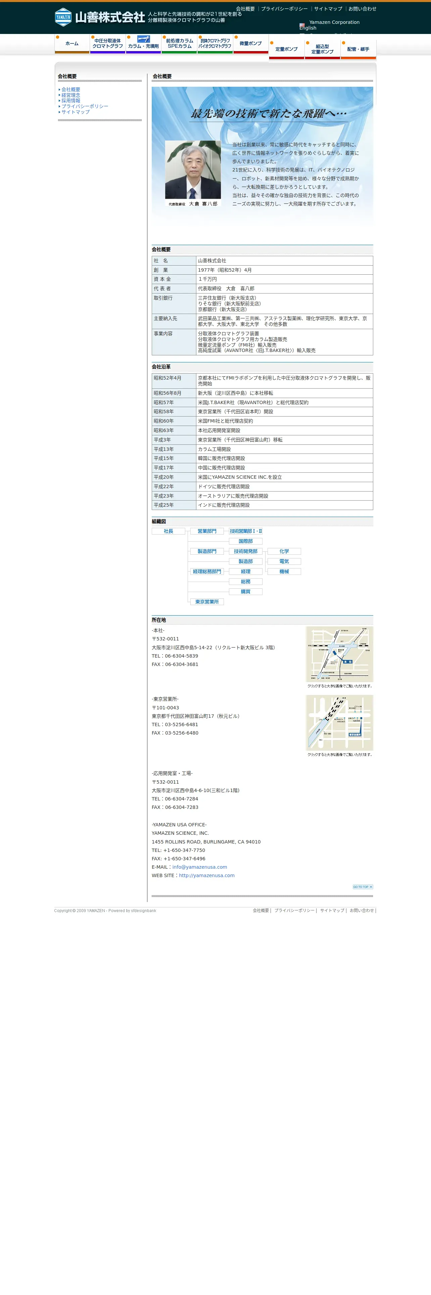Viewport: 431px width, 1295px height.
Task: Click the インドに販売代理店開設 history entry
Action: (285, 505)
